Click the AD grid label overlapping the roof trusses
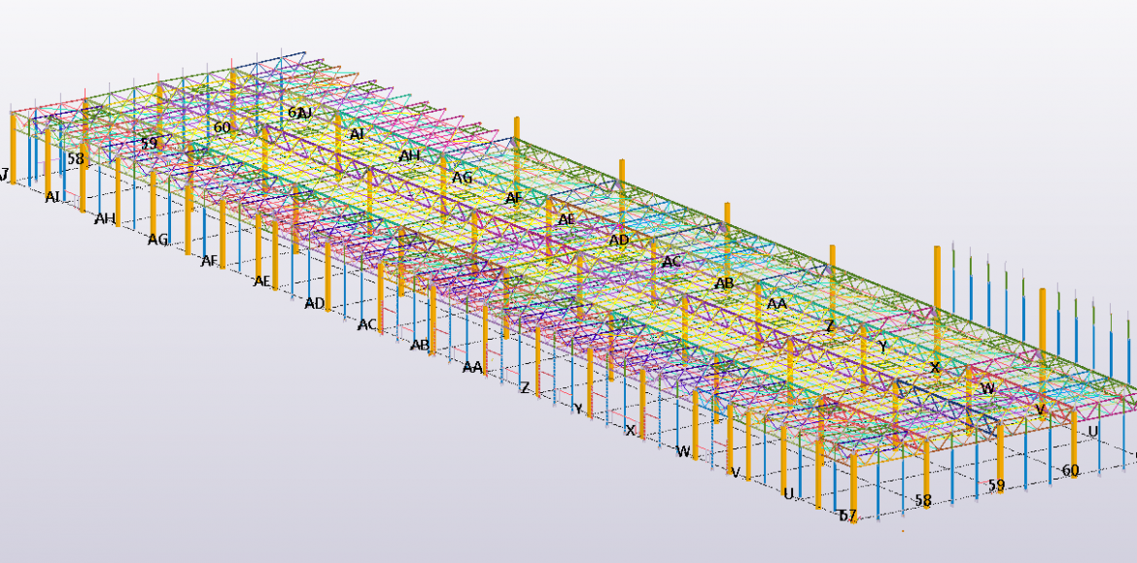 click(x=619, y=240)
